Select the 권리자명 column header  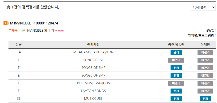coord(93,45)
